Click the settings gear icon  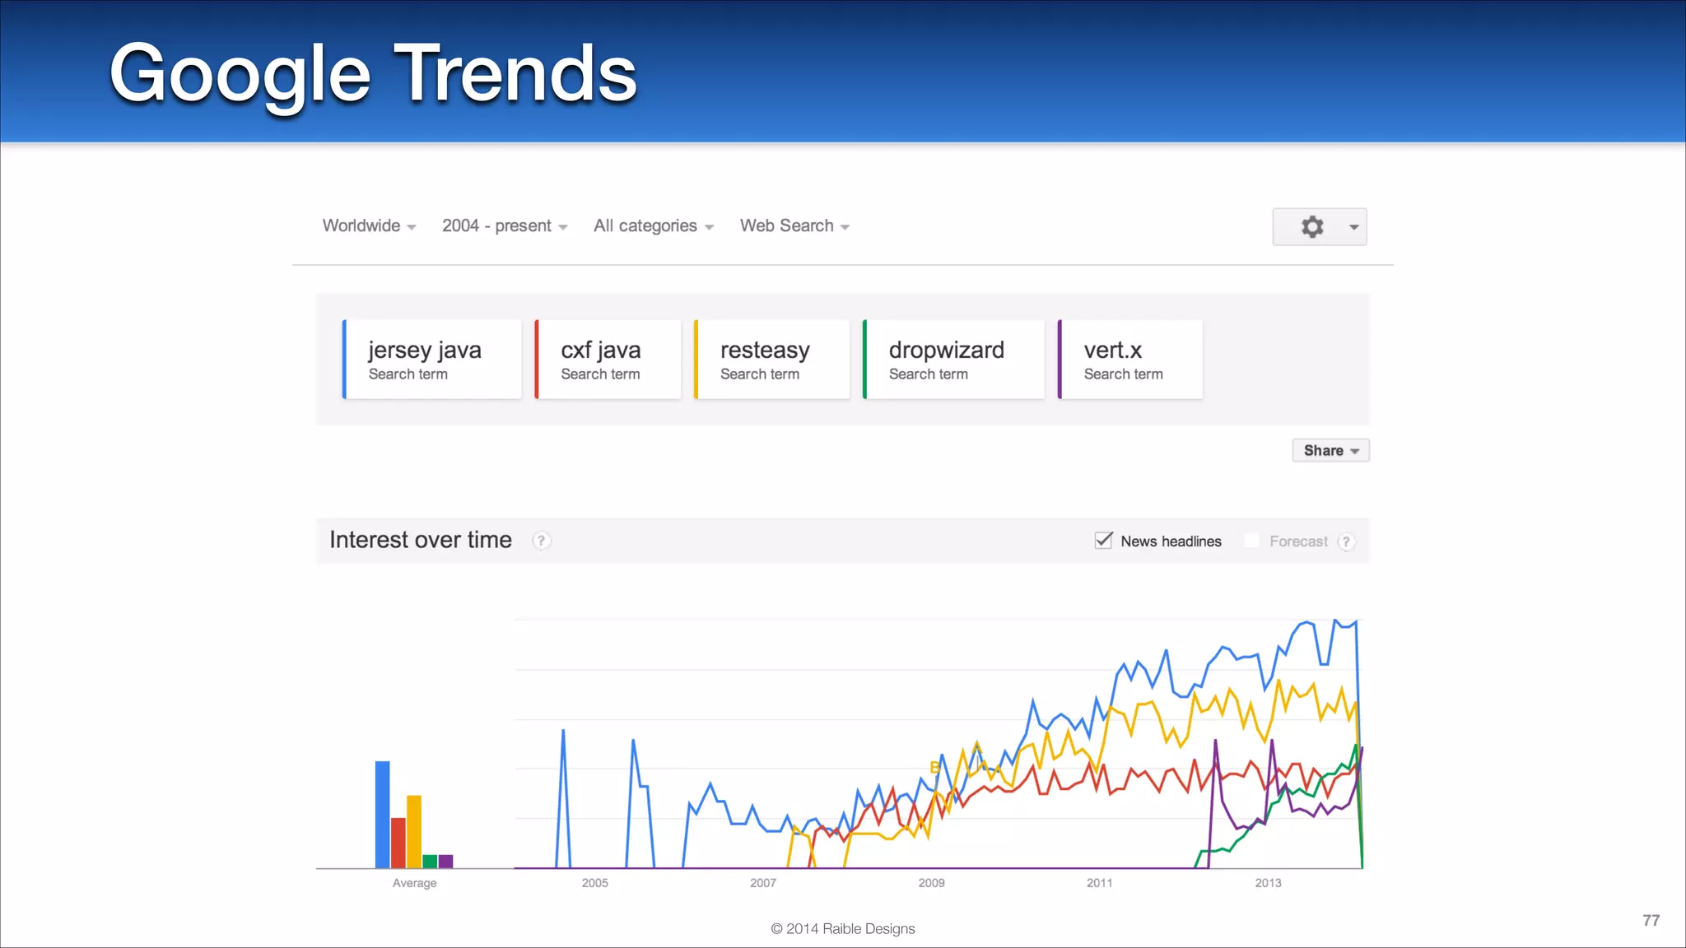tap(1312, 226)
